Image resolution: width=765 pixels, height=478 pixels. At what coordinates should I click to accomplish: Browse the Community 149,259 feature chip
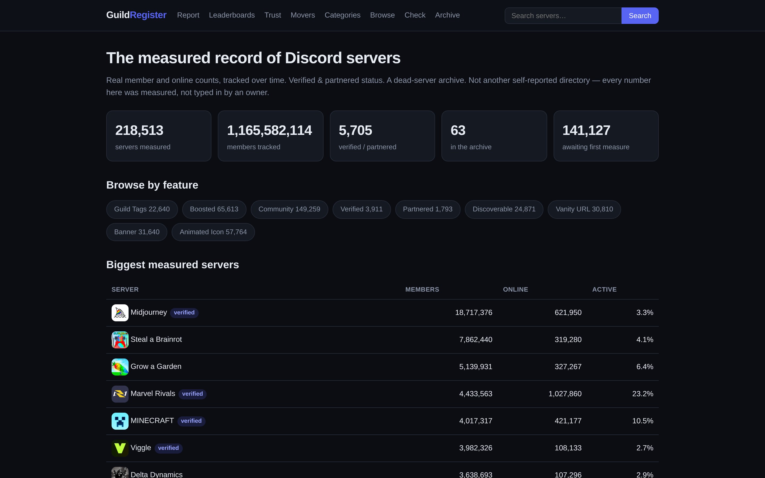tap(289, 209)
